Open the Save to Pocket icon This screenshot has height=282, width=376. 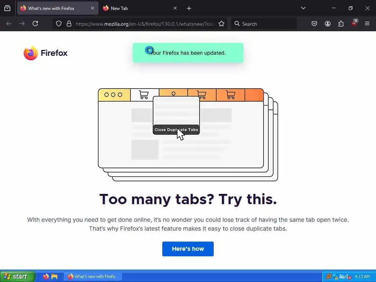point(314,23)
